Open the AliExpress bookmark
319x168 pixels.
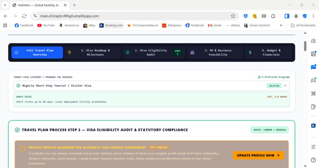(x=171, y=25)
